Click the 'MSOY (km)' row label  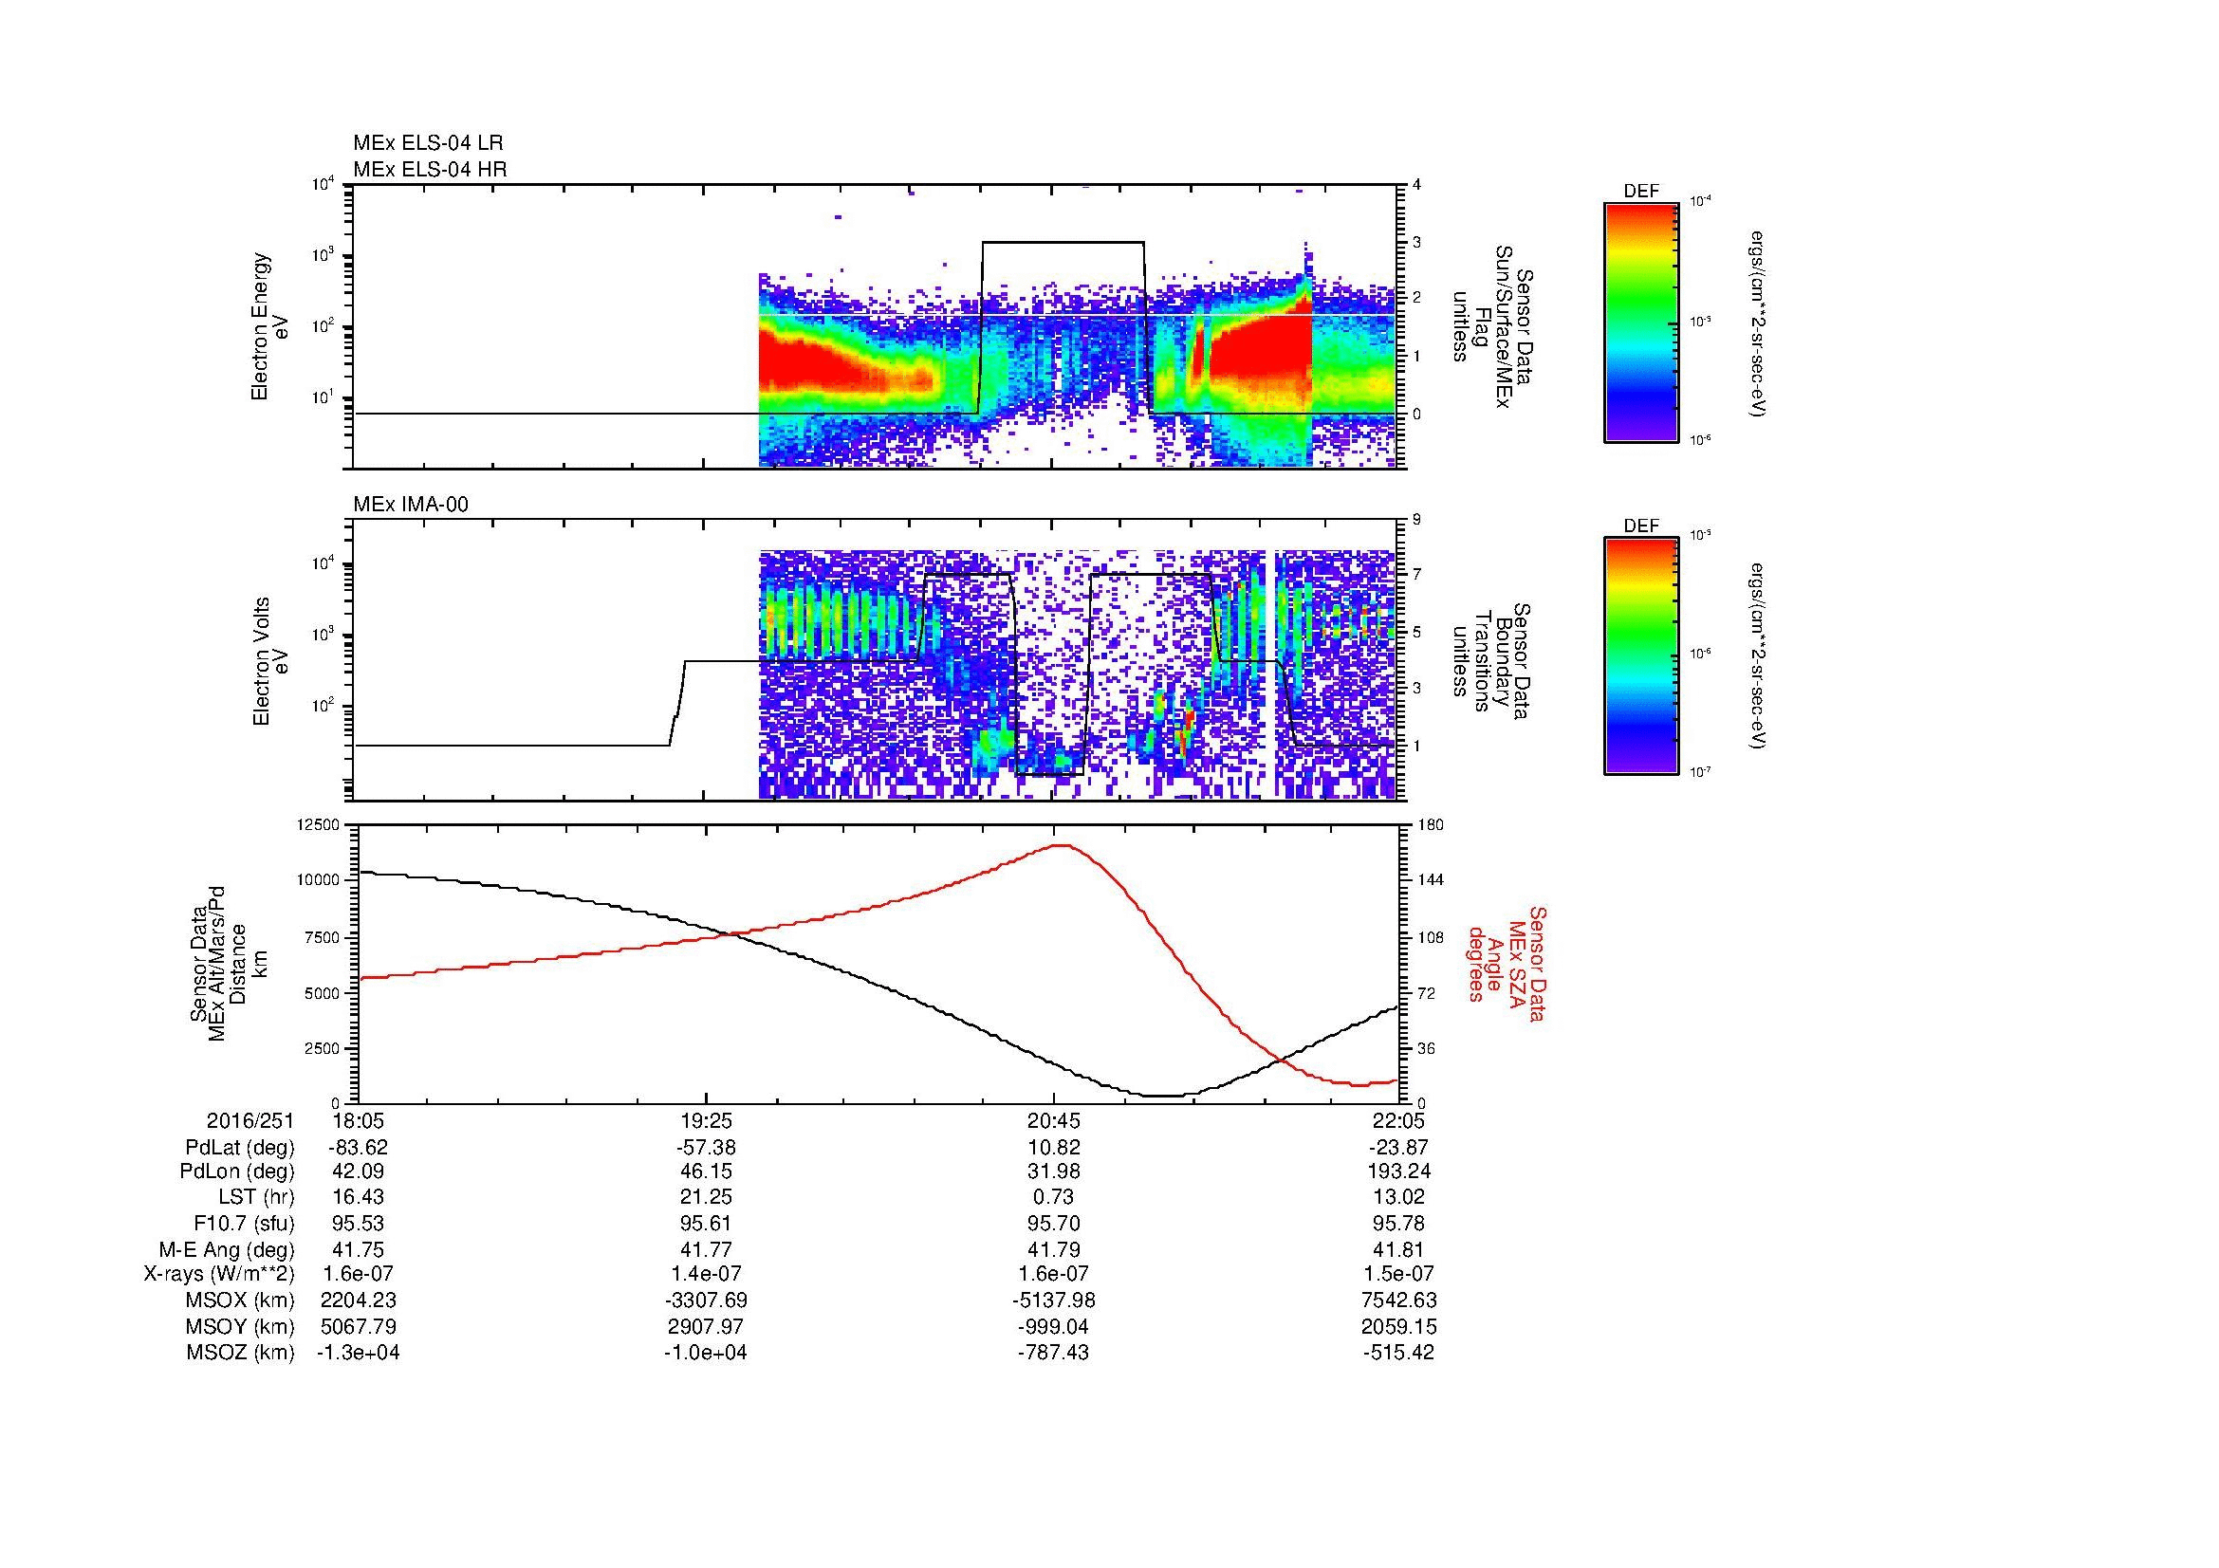coord(240,1326)
